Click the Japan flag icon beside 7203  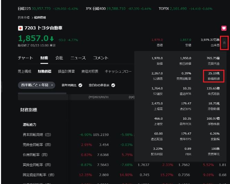click(20, 28)
